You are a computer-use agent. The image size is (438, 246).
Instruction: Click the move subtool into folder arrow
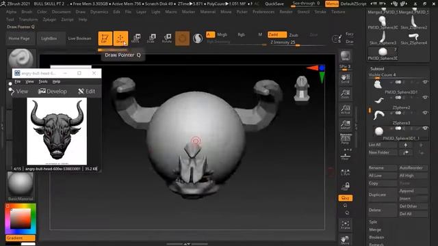pos(406,152)
